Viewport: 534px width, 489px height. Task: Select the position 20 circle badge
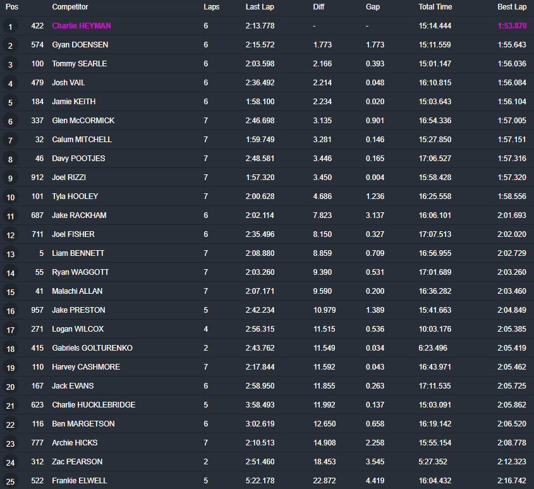tap(10, 387)
